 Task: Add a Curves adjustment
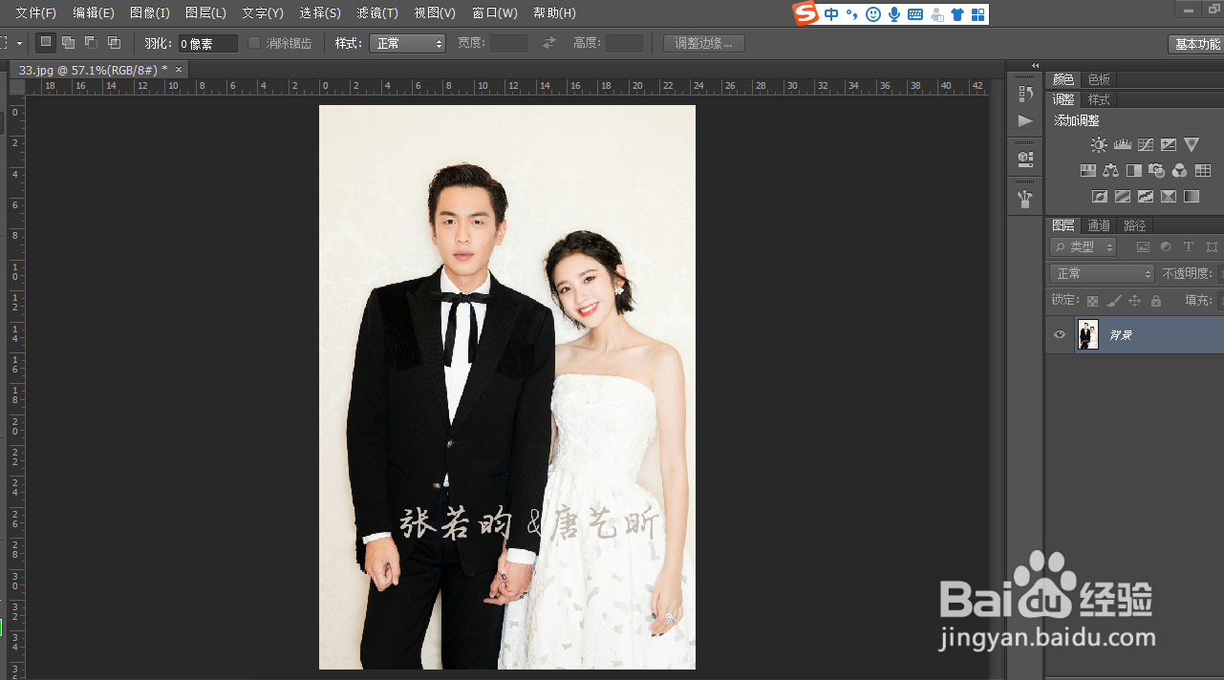[x=1146, y=145]
